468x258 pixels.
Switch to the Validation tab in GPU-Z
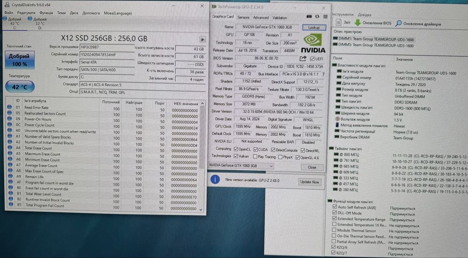point(280,18)
